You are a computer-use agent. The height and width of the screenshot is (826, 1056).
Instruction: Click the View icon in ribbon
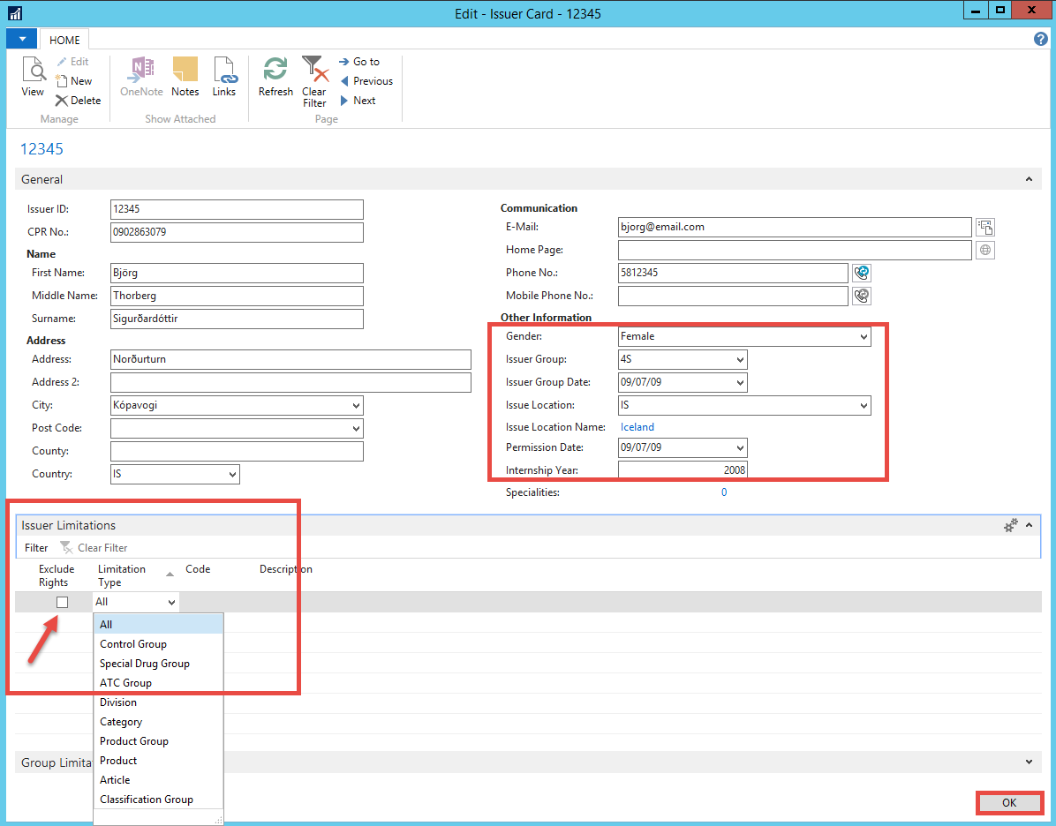click(x=33, y=75)
